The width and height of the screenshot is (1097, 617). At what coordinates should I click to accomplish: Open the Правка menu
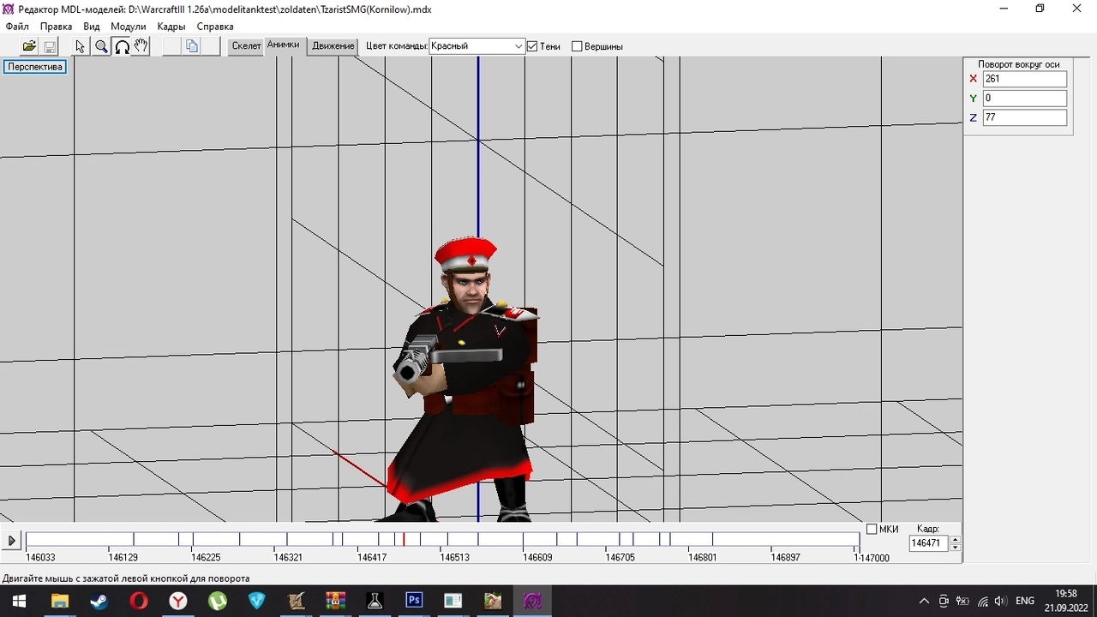pos(56,27)
